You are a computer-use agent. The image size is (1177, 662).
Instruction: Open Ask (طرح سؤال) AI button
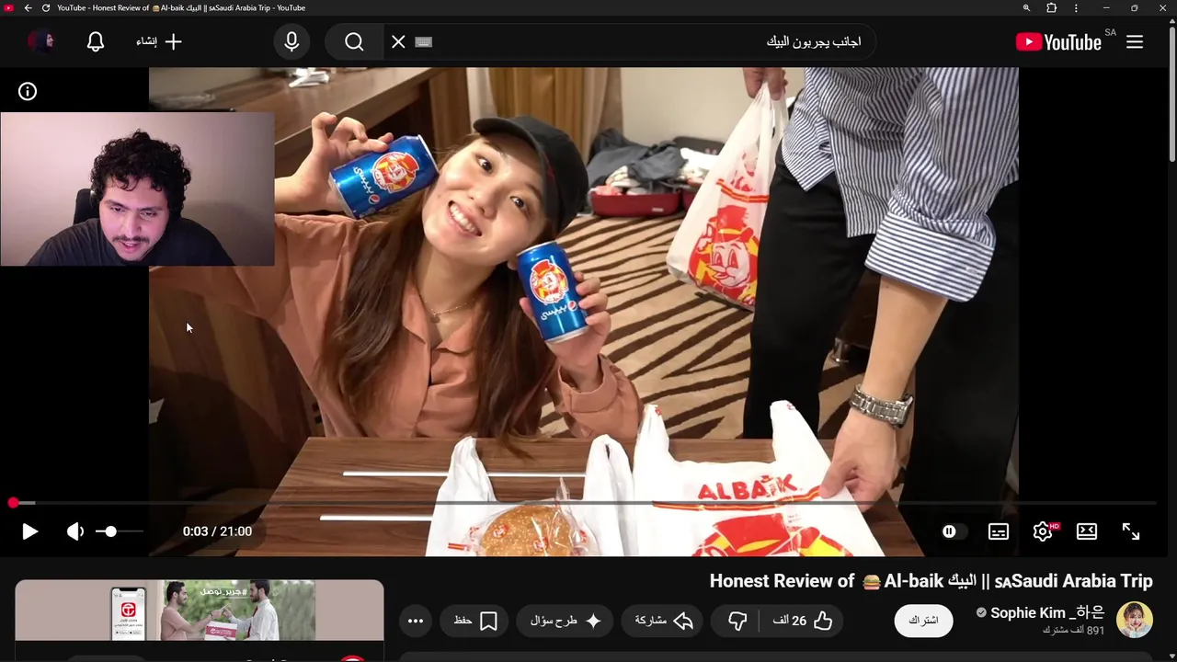coord(566,621)
